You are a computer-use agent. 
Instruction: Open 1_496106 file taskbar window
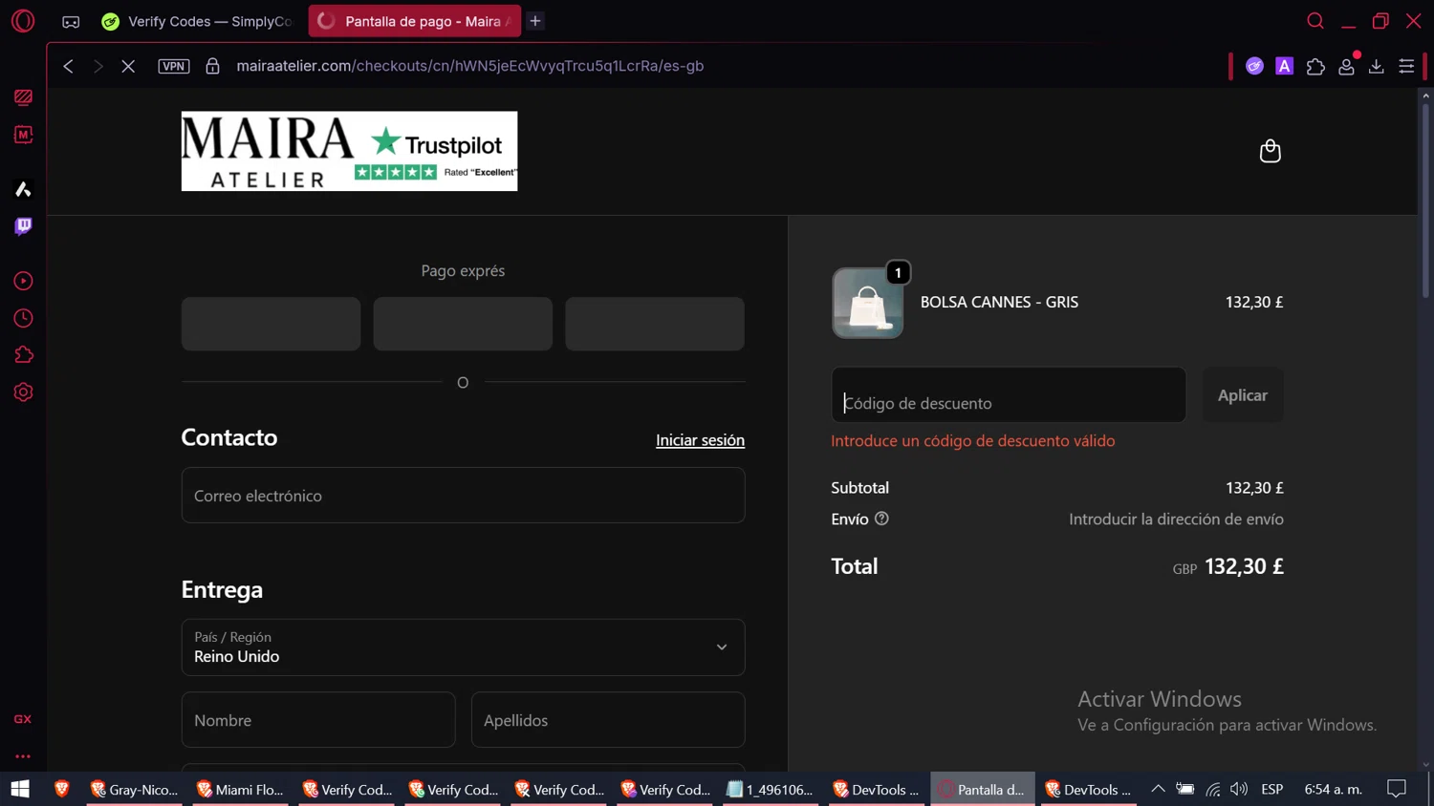771,789
